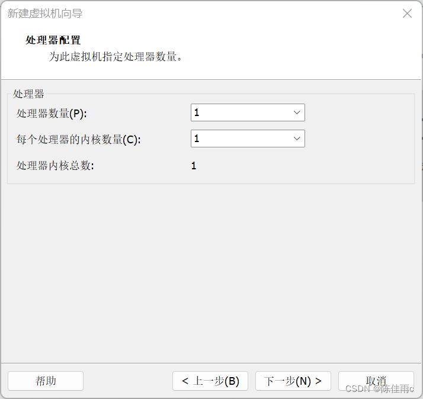Viewport: 423px width, 399px height.
Task: Click the 新建虚拟机向导 window title
Action: tap(45, 13)
